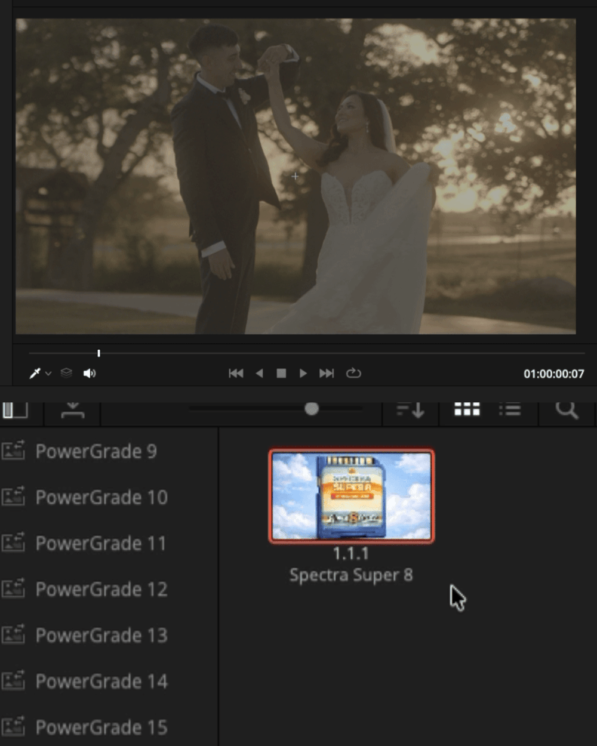597x746 pixels.
Task: Switch the gallery to grid view
Action: pyautogui.click(x=466, y=409)
